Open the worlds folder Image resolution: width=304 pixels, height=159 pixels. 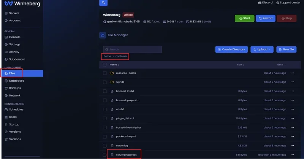click(x=120, y=82)
